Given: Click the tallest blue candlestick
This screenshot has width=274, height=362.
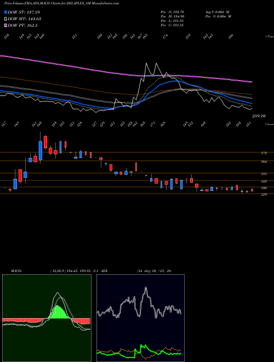Looking at the screenshot, I should point(41,150).
